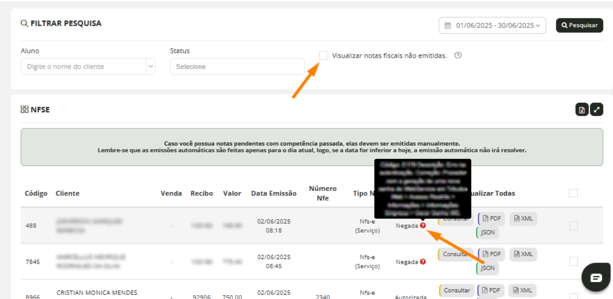Download XML for row 7845
Image resolution: width=613 pixels, height=299 pixels.
[523, 254]
